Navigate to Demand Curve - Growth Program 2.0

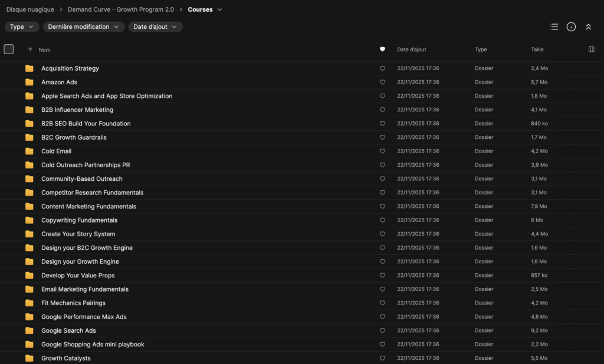(121, 9)
